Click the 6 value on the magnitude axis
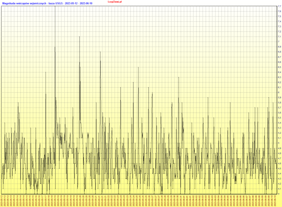The image size is (282, 207). tap(279, 93)
